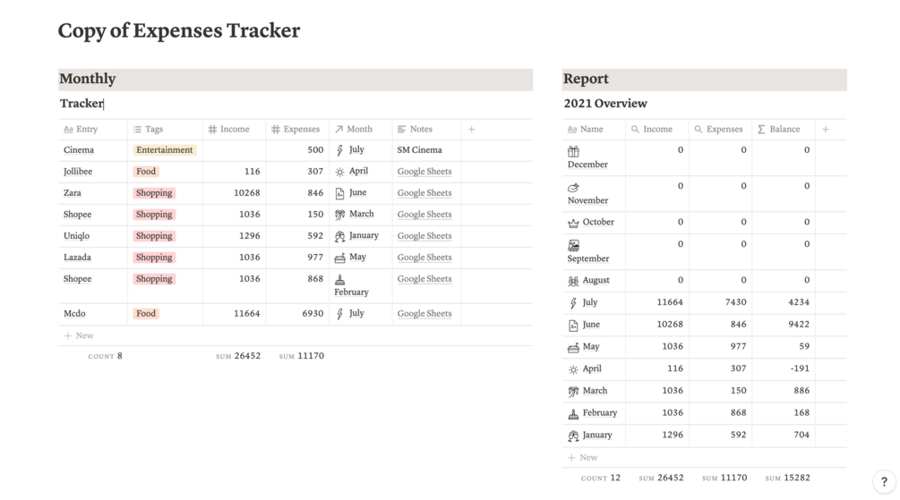Open report Expenses rollup column header
Image resolution: width=900 pixels, height=500 pixels.
pyautogui.click(x=720, y=130)
